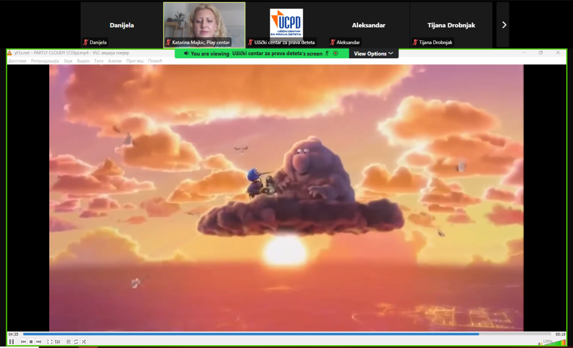Screen dimensions: 573x348
Task: Show next participants with right arrow
Action: pyautogui.click(x=504, y=25)
